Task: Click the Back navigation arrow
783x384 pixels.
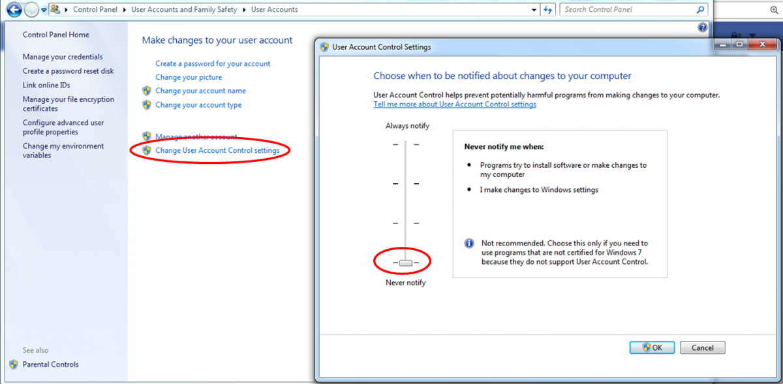Action: point(13,10)
